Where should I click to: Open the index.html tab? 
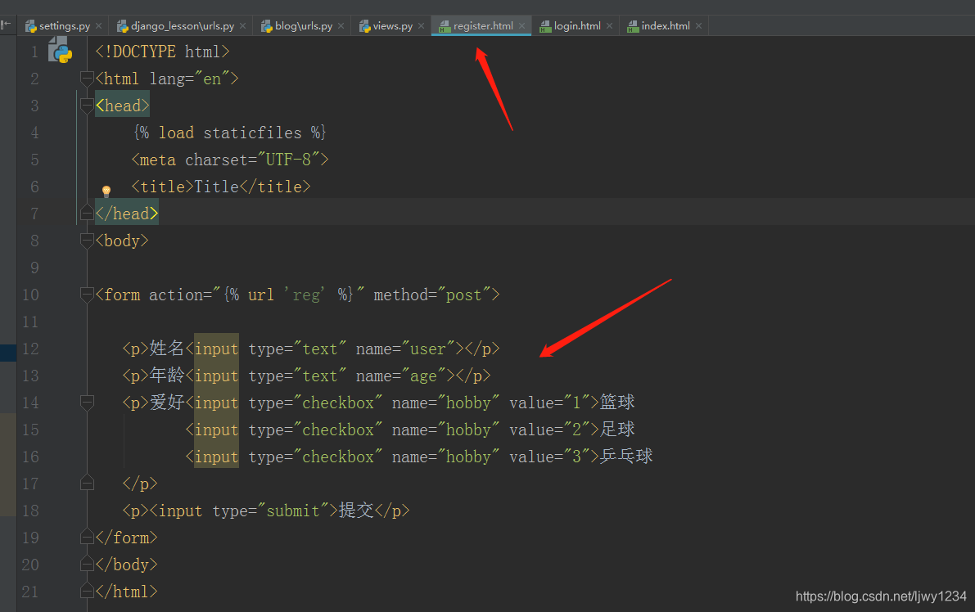coord(666,26)
